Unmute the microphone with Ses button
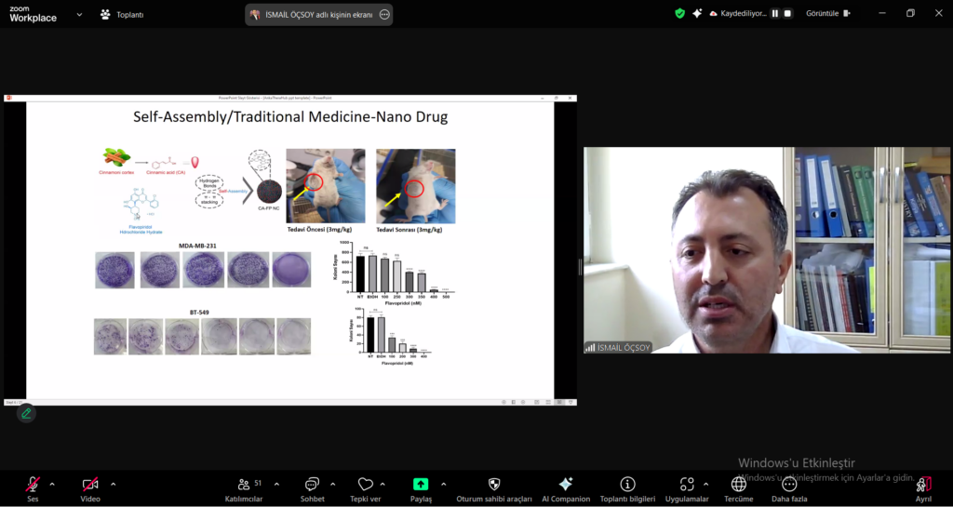 pos(33,485)
